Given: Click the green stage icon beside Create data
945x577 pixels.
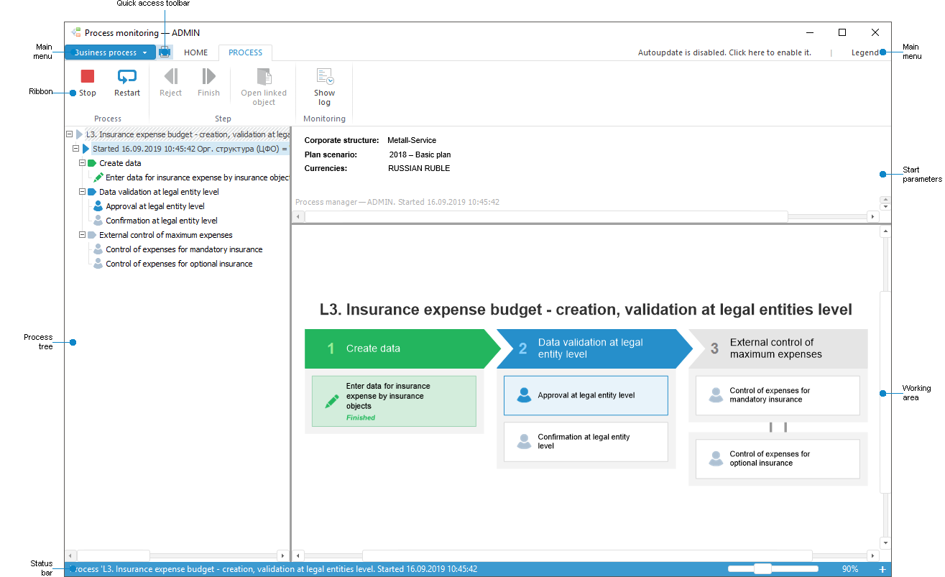Looking at the screenshot, I should [x=92, y=163].
